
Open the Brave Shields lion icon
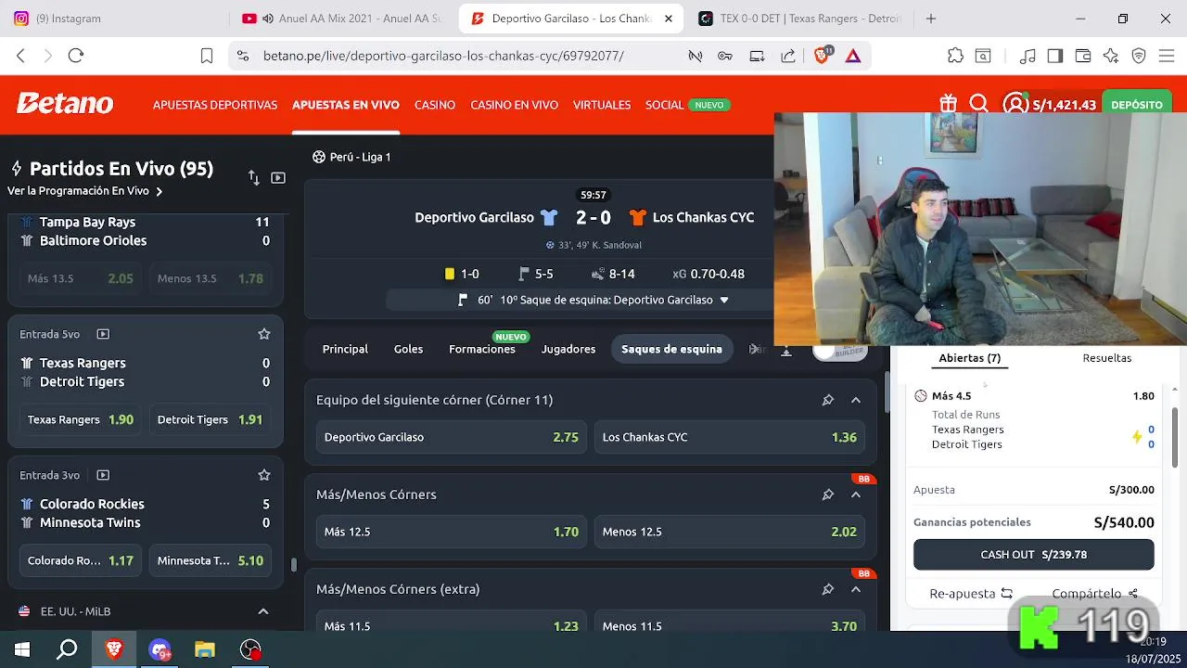822,56
